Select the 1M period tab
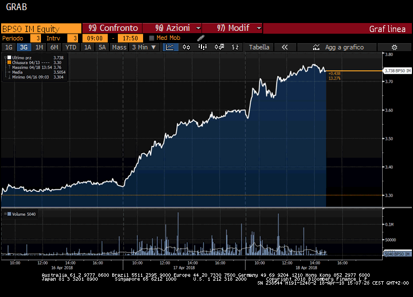The image size is (413, 297). 39,47
